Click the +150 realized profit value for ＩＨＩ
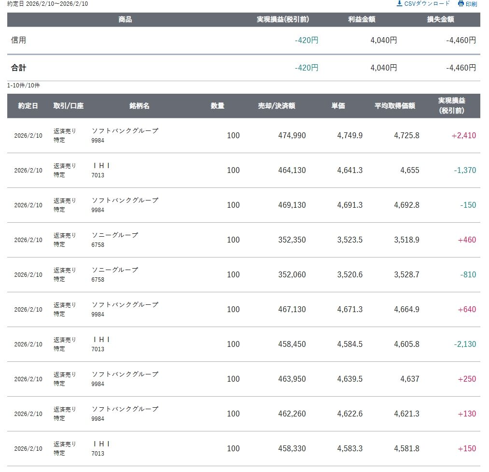 (x=467, y=449)
